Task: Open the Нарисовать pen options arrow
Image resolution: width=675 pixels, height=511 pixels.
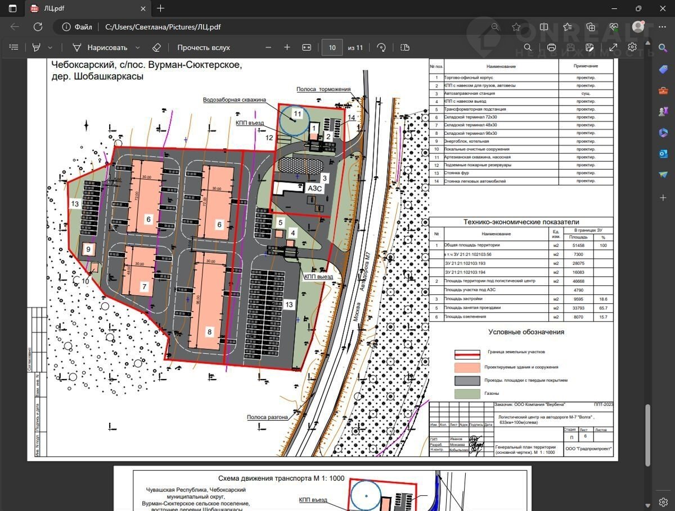Action: [138, 48]
